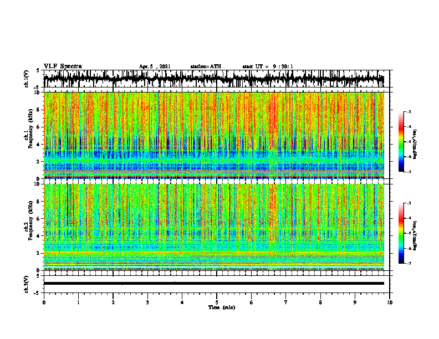439x339 pixels.
Task: Click inside the ch.1 voltage waveform panel
Action: [217, 79]
